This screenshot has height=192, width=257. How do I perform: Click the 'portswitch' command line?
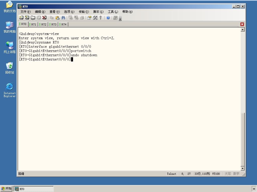click(x=55, y=51)
